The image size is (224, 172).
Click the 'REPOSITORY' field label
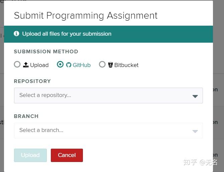click(x=32, y=81)
